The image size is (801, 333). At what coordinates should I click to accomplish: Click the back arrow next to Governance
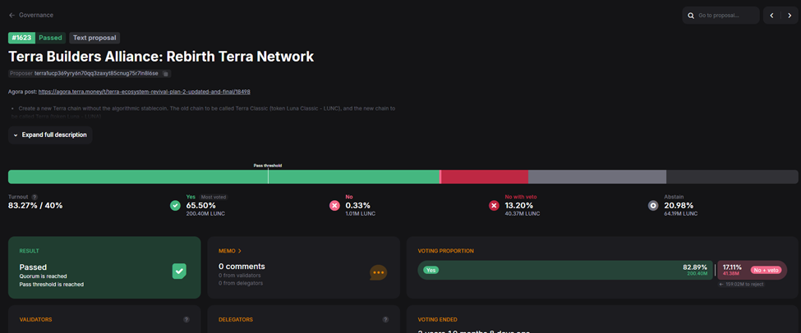pos(12,15)
